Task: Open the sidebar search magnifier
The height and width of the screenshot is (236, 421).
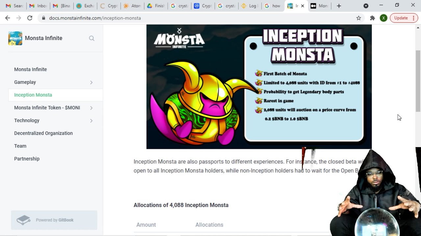Action: [x=92, y=38]
